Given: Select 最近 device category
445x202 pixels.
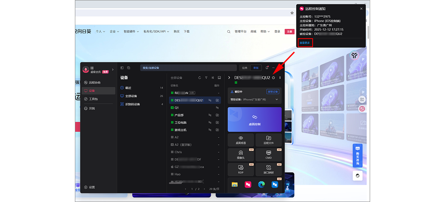Looking at the screenshot, I should pyautogui.click(x=142, y=88).
